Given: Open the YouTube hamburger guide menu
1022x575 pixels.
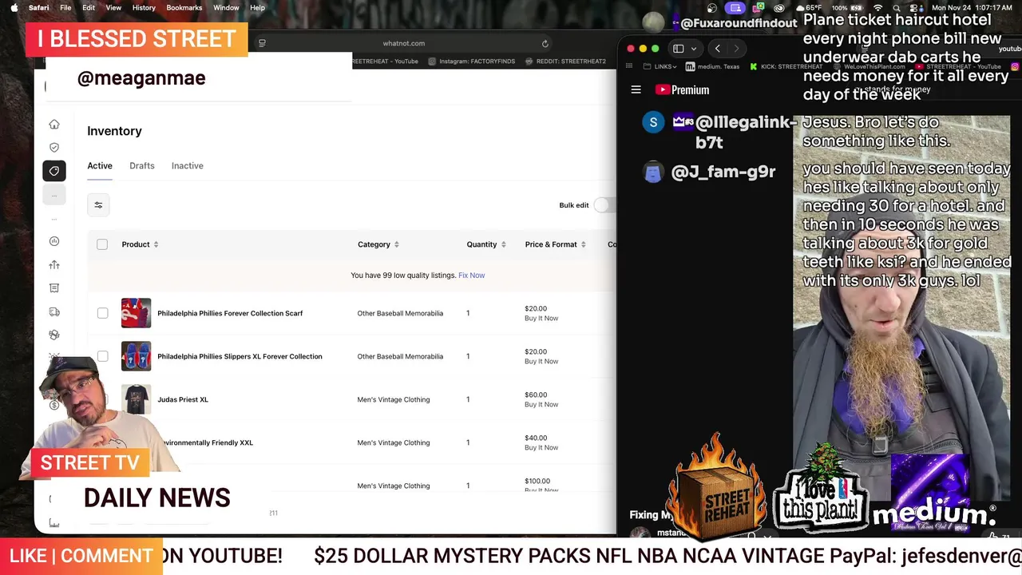Looking at the screenshot, I should point(636,90).
